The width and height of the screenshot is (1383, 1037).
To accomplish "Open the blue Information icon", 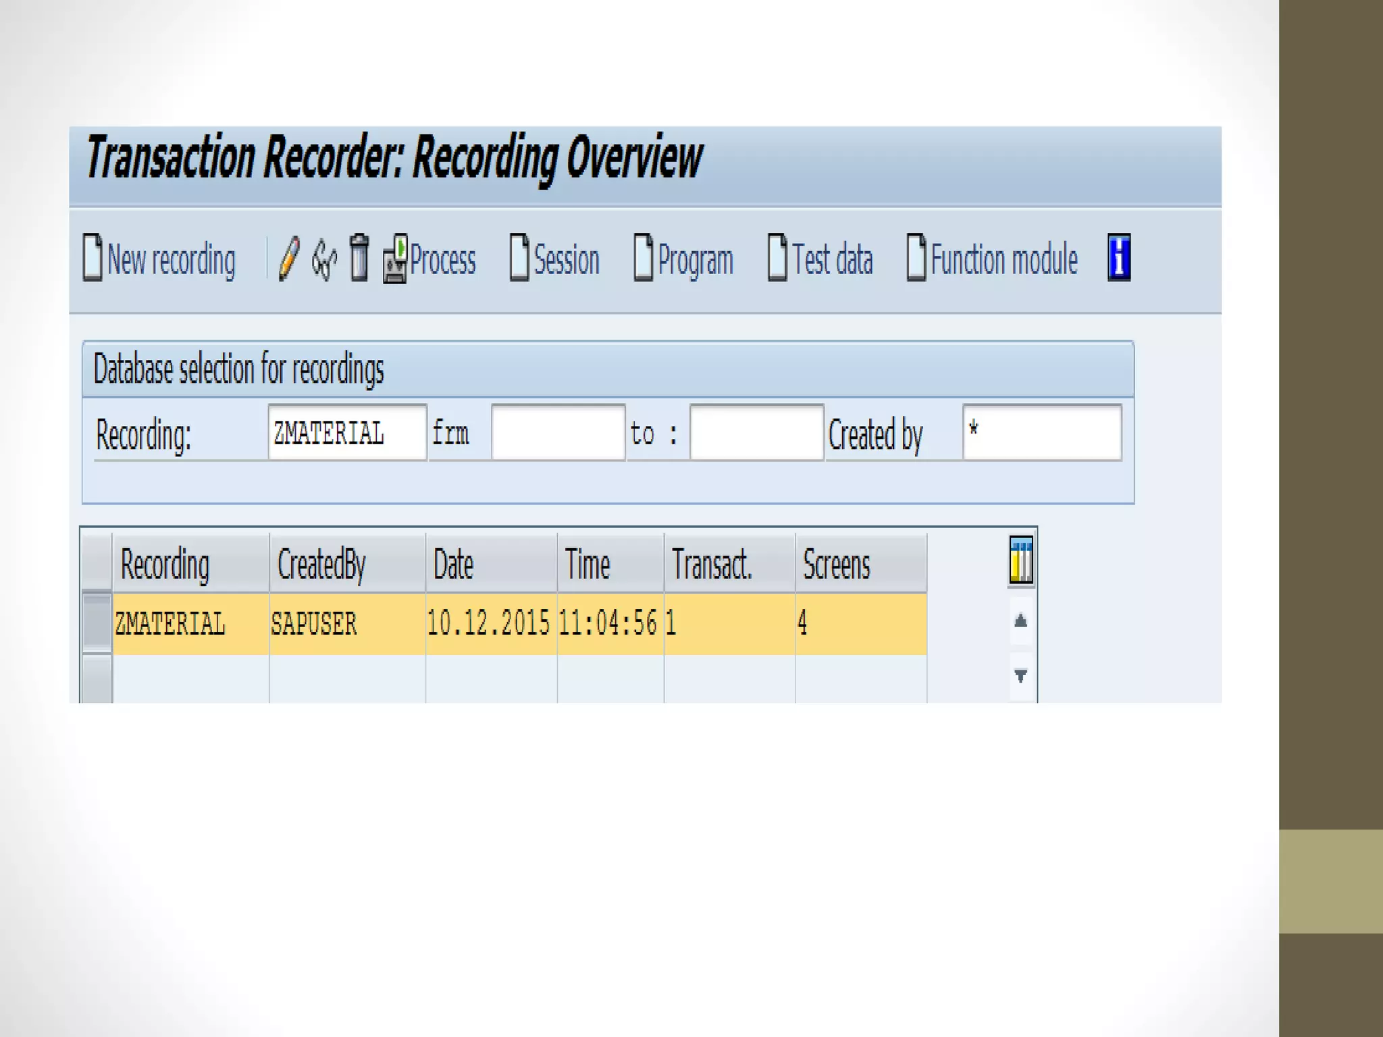I will (1119, 258).
